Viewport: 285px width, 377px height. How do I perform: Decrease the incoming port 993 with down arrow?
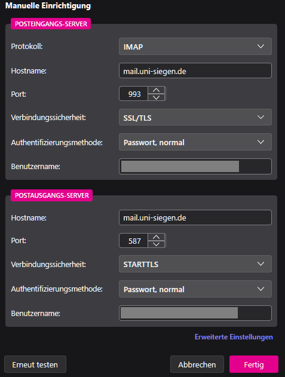[x=157, y=97]
